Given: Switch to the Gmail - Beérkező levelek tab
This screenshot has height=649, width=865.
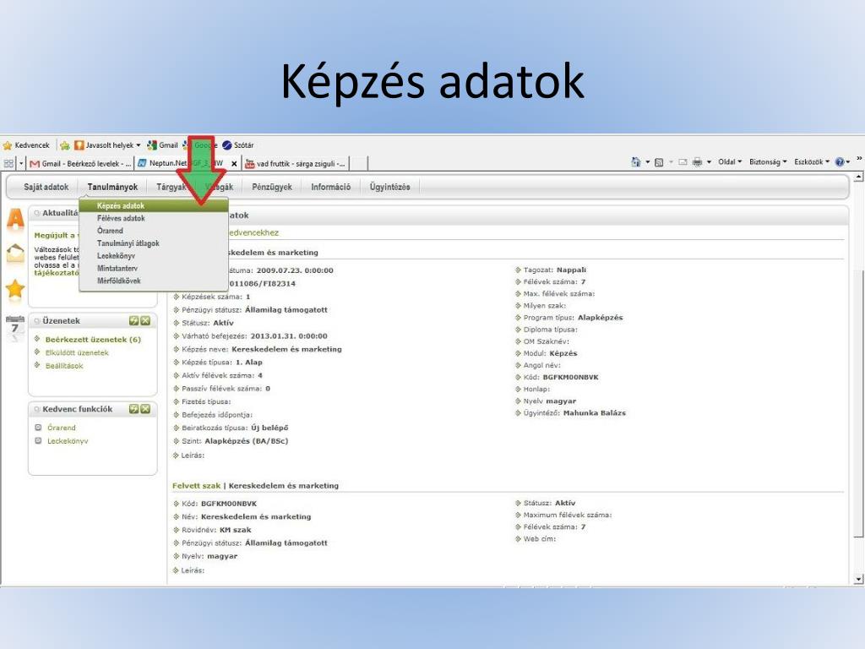Looking at the screenshot, I should tap(80, 163).
